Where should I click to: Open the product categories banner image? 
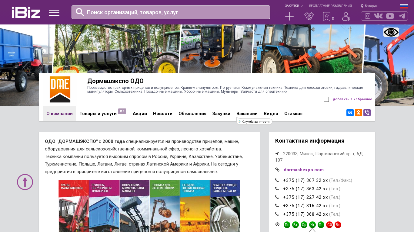[149, 206]
